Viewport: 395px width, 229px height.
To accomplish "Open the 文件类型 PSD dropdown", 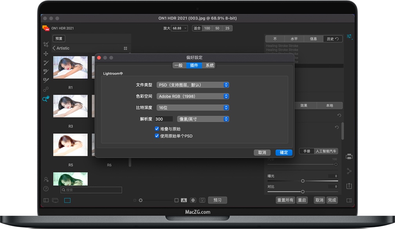I will click(x=193, y=84).
